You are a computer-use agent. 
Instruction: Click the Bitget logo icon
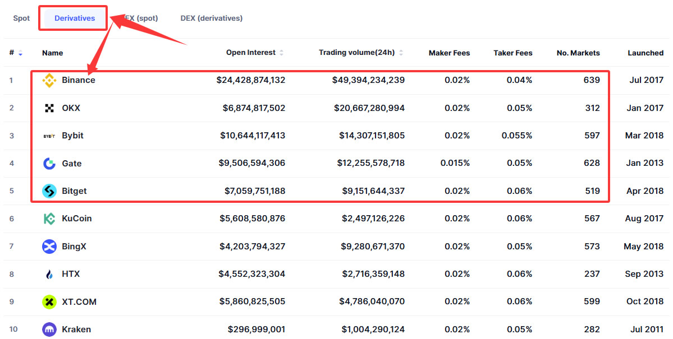tap(49, 191)
